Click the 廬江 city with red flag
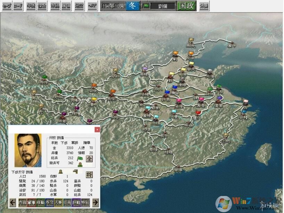Image resolution: width=284 pixels, height=213 pixels. pos(197,115)
